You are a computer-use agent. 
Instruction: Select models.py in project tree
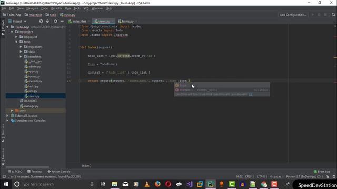pos(33,81)
